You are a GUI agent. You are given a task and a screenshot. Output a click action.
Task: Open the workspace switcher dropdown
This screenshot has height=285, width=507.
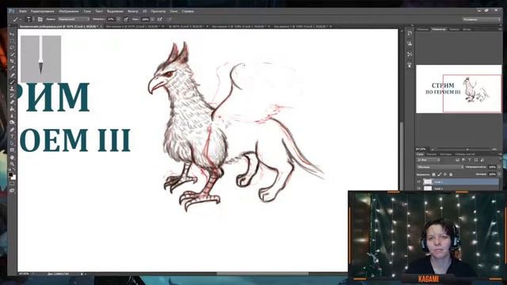click(481, 19)
